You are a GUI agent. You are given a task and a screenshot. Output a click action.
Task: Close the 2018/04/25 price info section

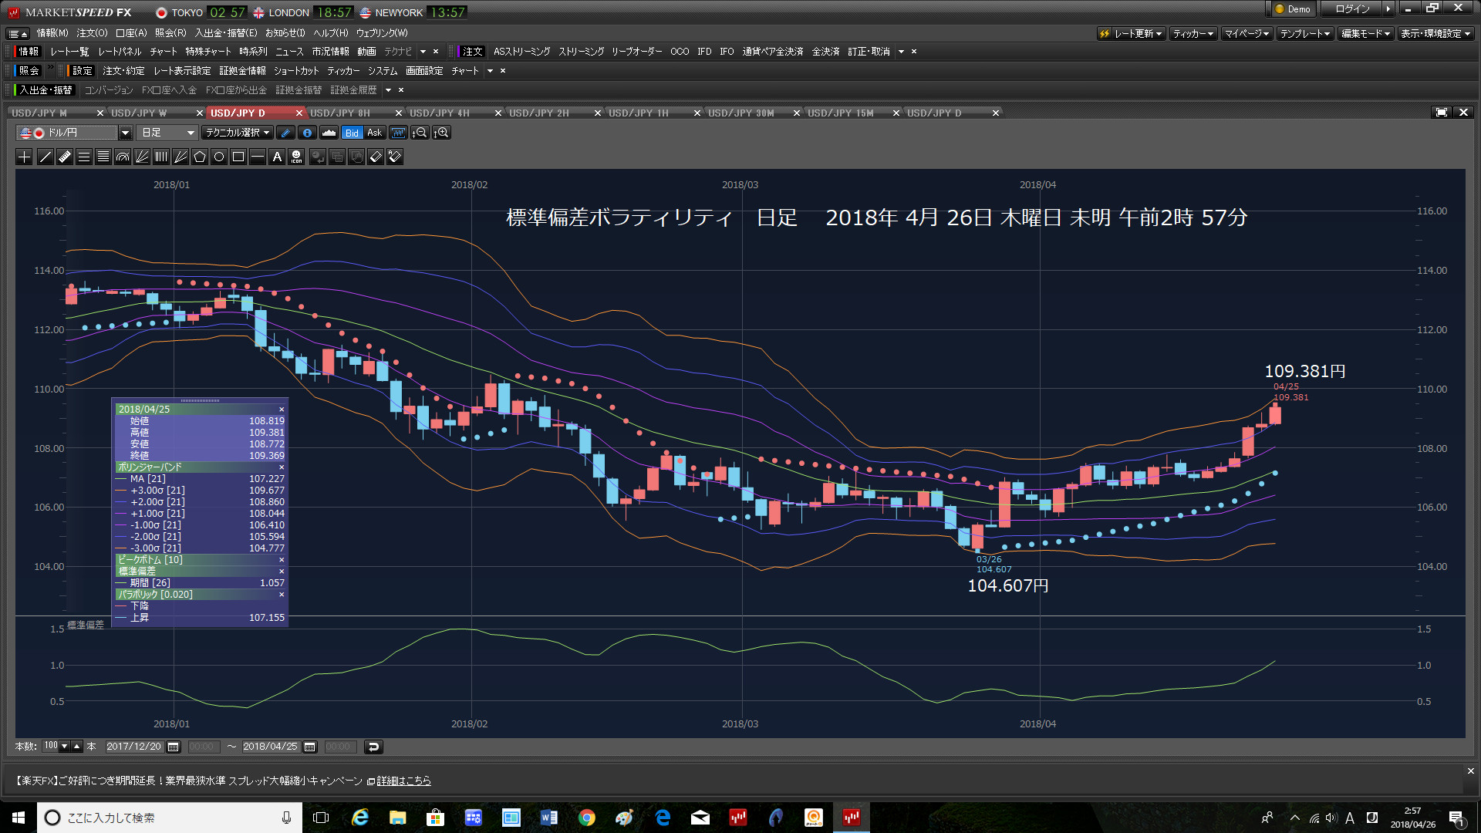pyautogui.click(x=282, y=410)
